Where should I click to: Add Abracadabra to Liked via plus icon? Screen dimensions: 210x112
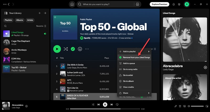pos(205,67)
